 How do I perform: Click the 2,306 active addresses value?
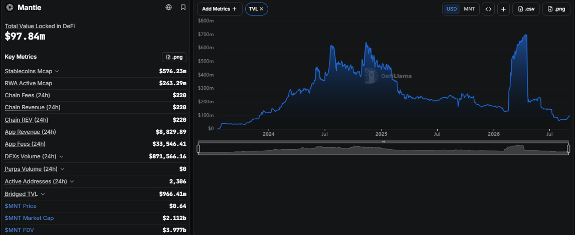click(178, 181)
